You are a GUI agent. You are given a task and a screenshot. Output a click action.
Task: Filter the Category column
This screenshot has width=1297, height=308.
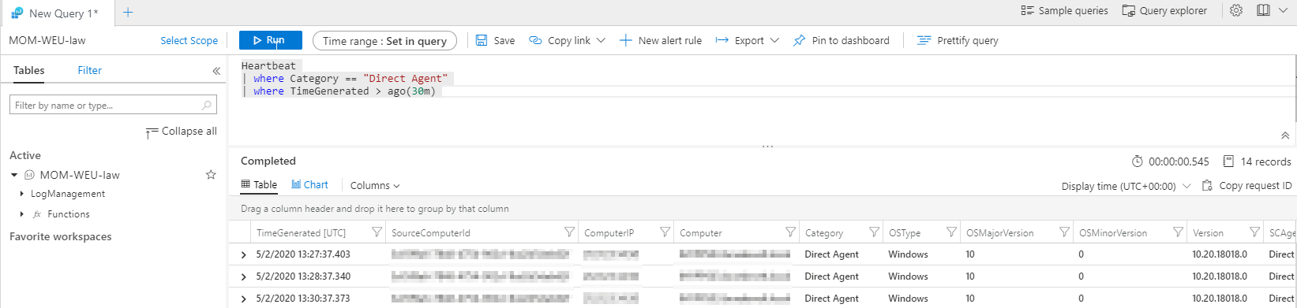pyautogui.click(x=874, y=232)
